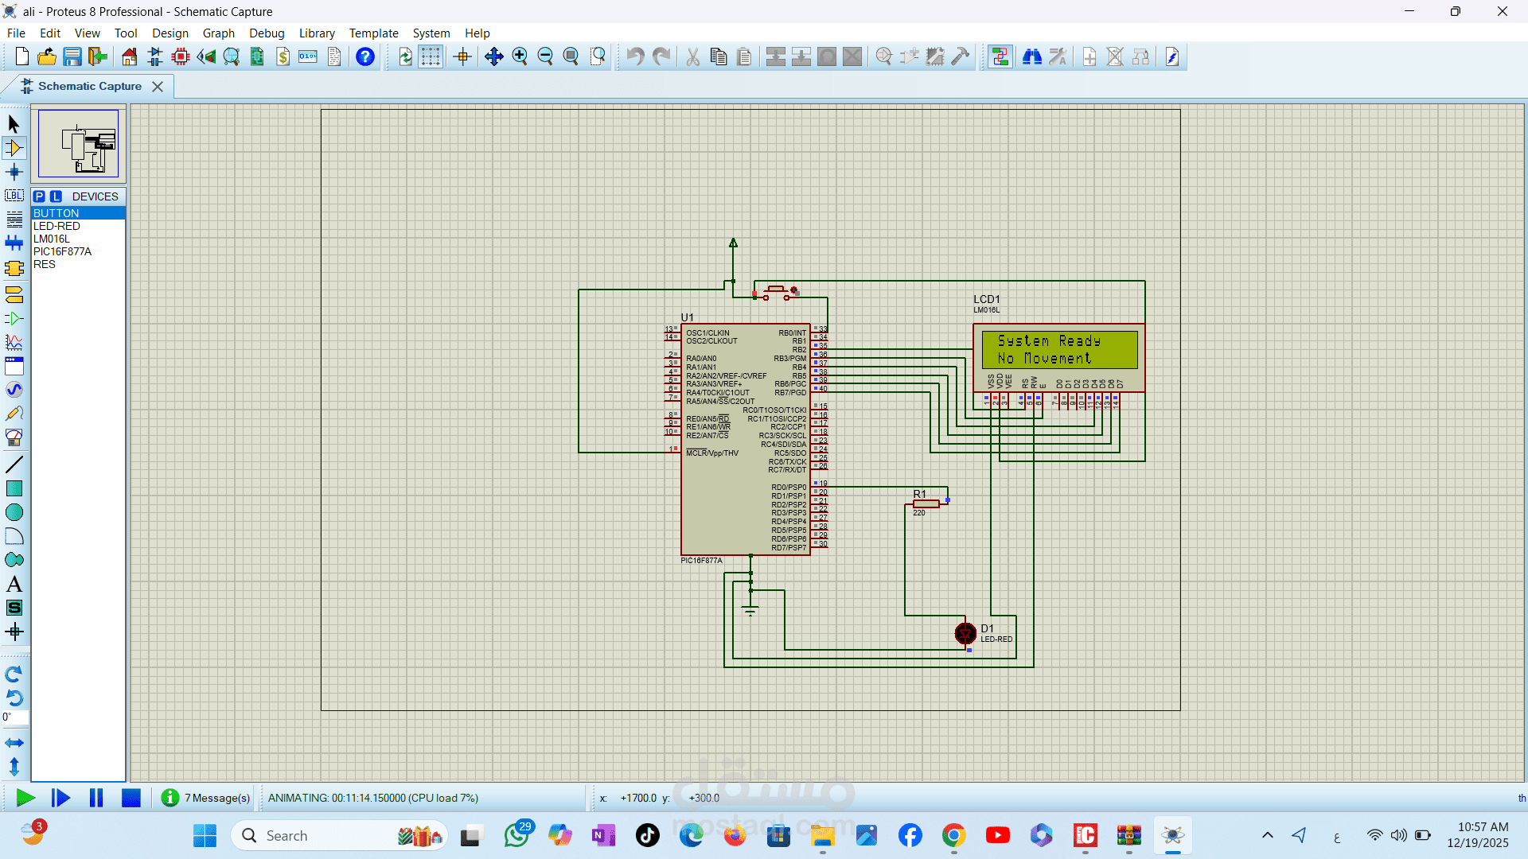Activate the Virtual Instruments mode

[x=14, y=437]
